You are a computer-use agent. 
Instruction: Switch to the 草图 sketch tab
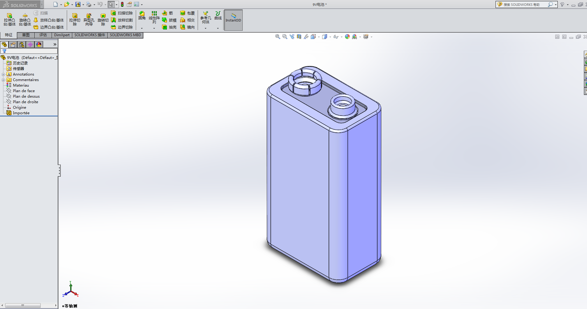tap(26, 35)
